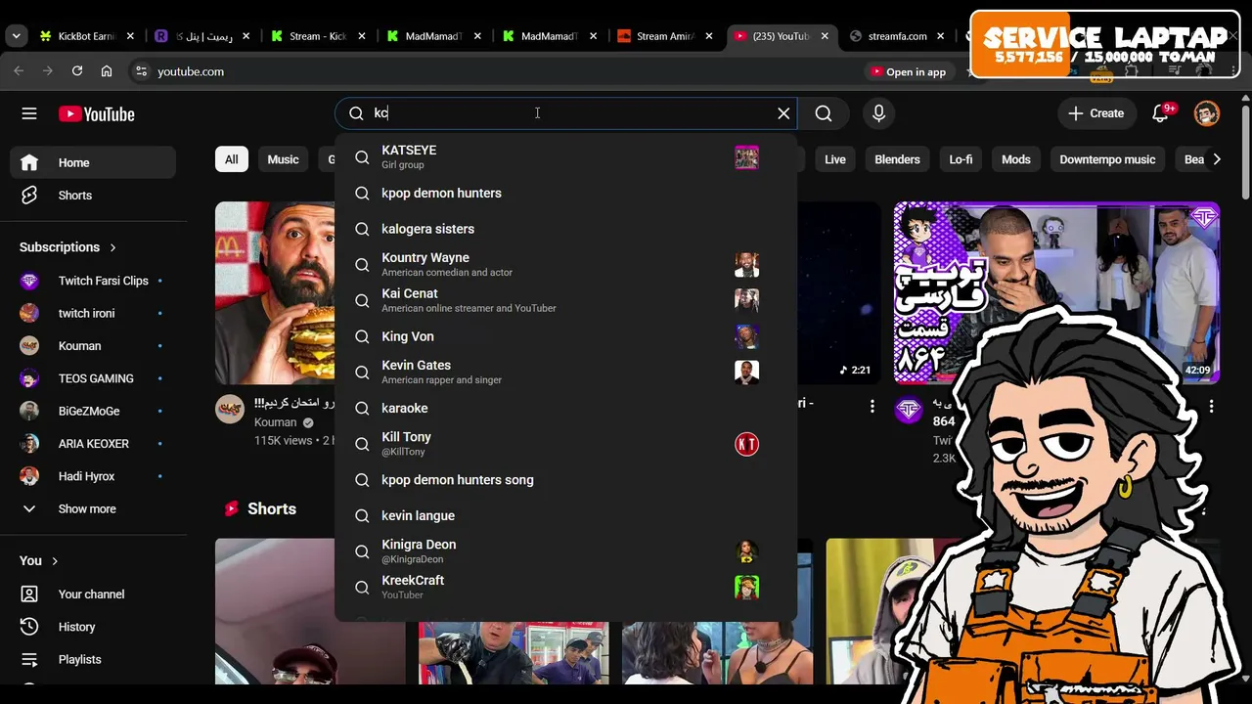The width and height of the screenshot is (1252, 704).
Task: Select the Mods filter chip
Action: 1016,159
